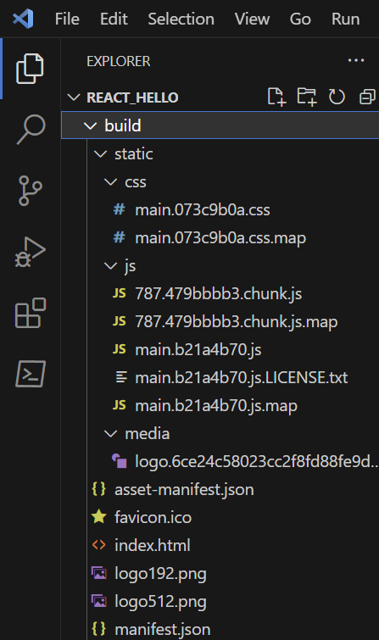The height and width of the screenshot is (640, 379).
Task: Open the Selection menu
Action: (x=181, y=19)
